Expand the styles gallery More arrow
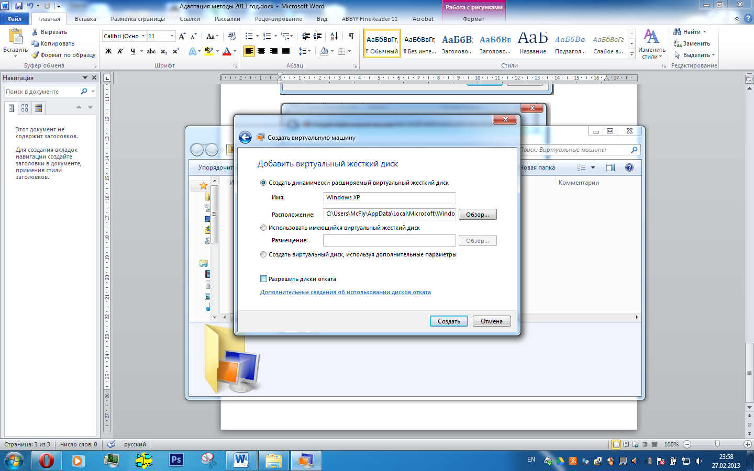Screen dimensions: 754x471 [x=631, y=54]
